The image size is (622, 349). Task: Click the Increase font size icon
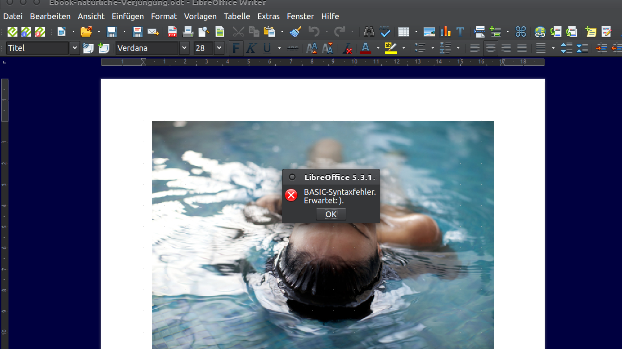(x=312, y=48)
